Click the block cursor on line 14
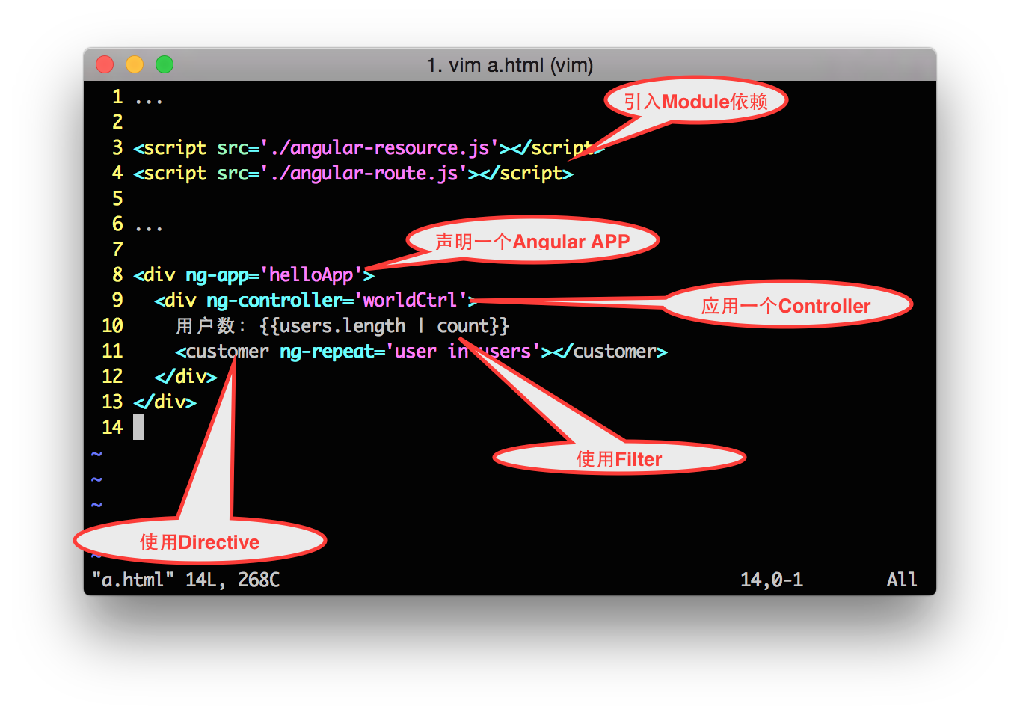 (x=138, y=428)
